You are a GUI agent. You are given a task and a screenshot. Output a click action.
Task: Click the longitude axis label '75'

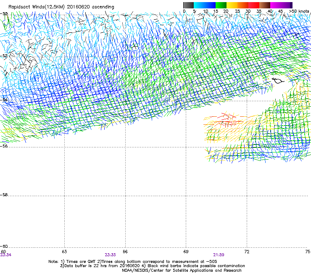click(308, 252)
